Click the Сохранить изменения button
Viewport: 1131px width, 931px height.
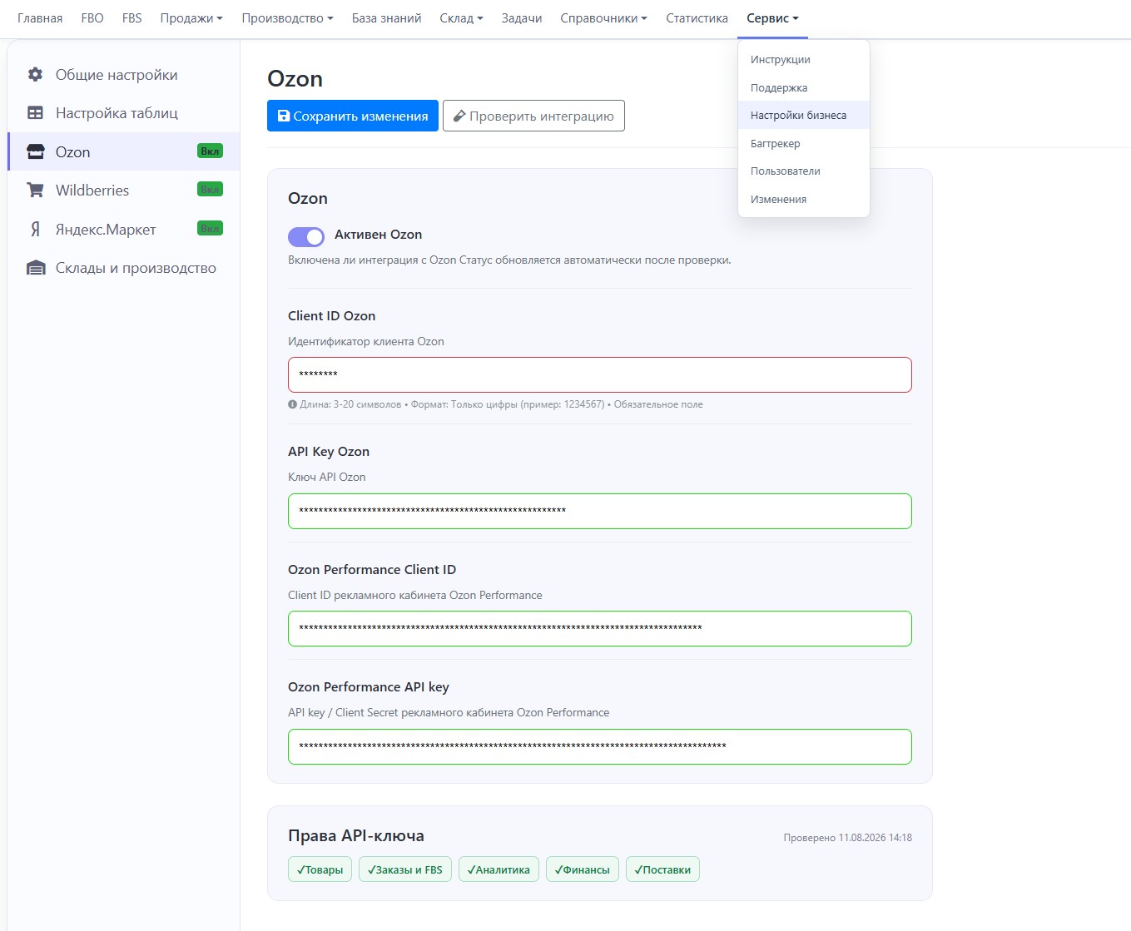[353, 116]
